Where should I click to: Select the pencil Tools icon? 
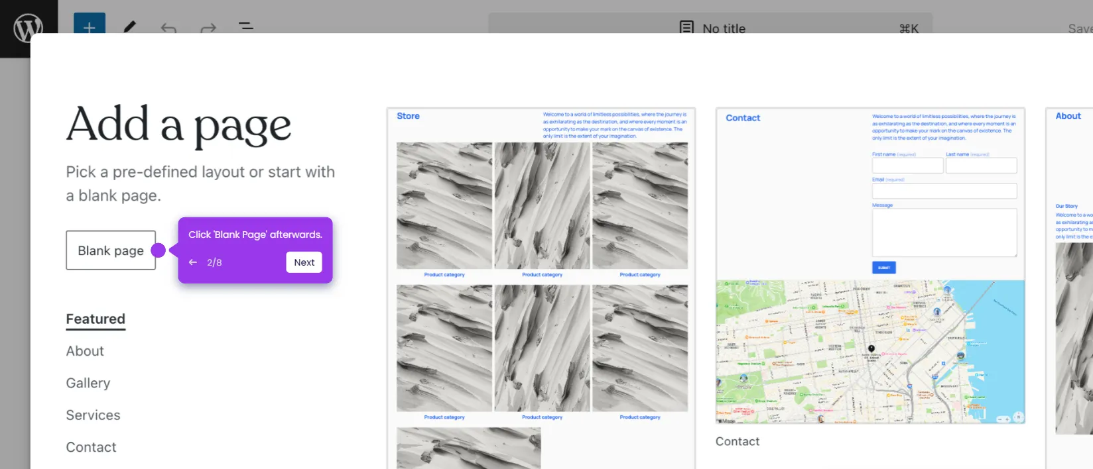pos(130,28)
